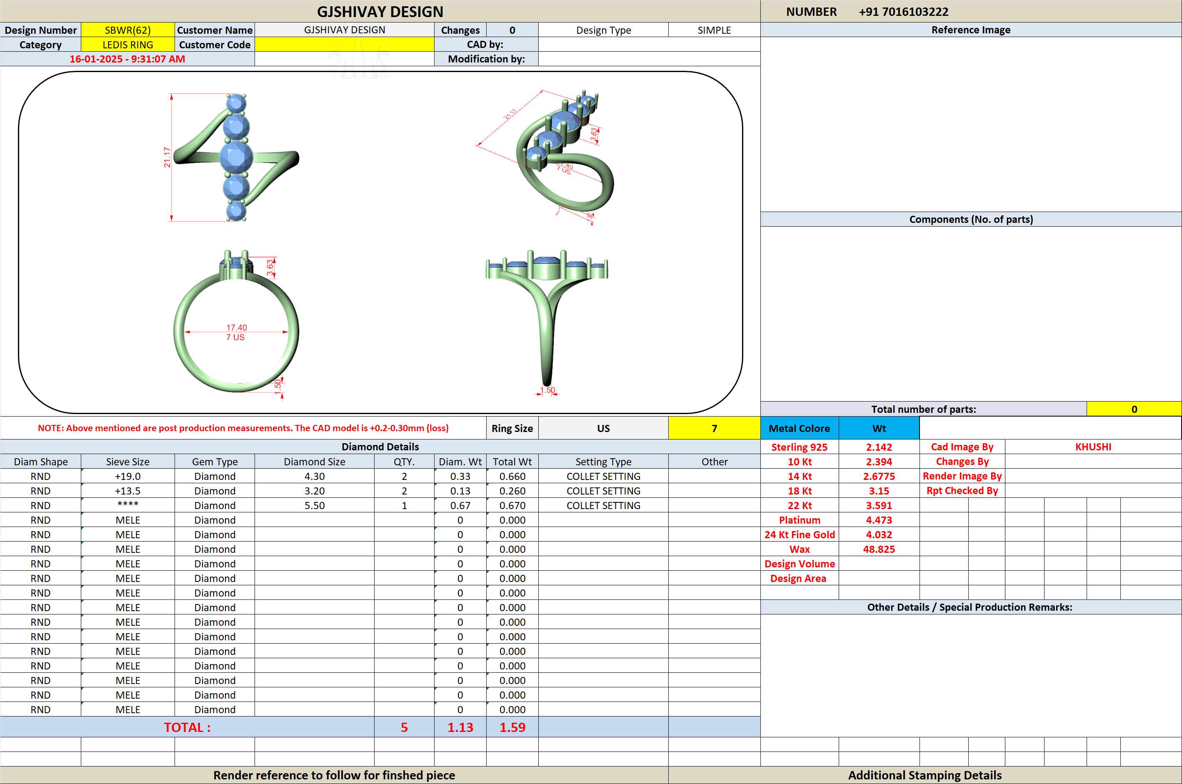Click the Additional Stamping Details footer
This screenshot has height=784, width=1182.
coord(925,775)
